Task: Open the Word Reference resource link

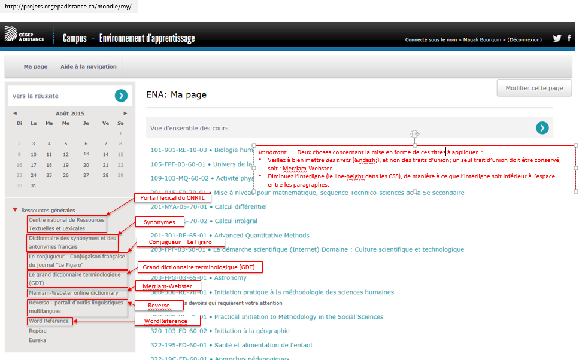Action: tap(49, 321)
